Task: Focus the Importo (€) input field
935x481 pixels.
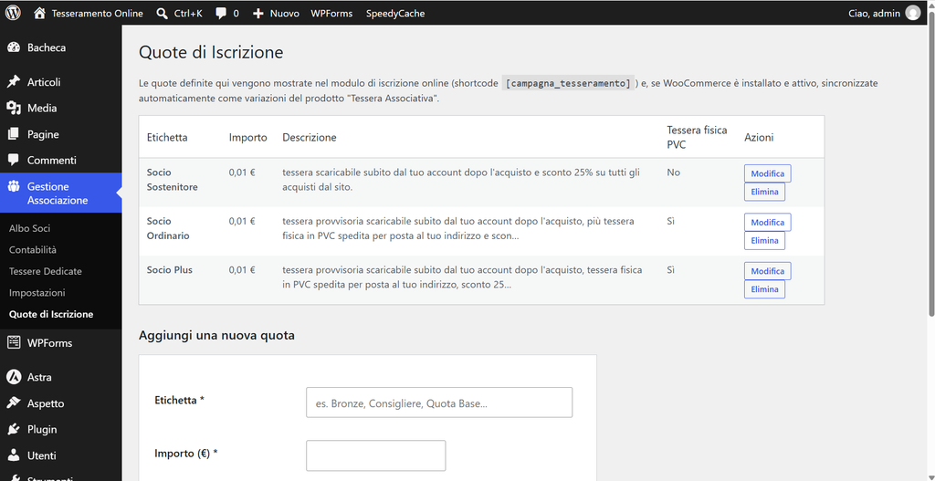Action: pyautogui.click(x=375, y=455)
